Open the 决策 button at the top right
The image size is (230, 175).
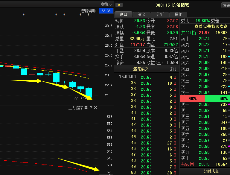coord(226,5)
